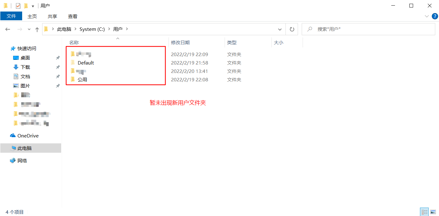Switch to the 查看 tab
This screenshot has height=216, width=439.
point(73,16)
